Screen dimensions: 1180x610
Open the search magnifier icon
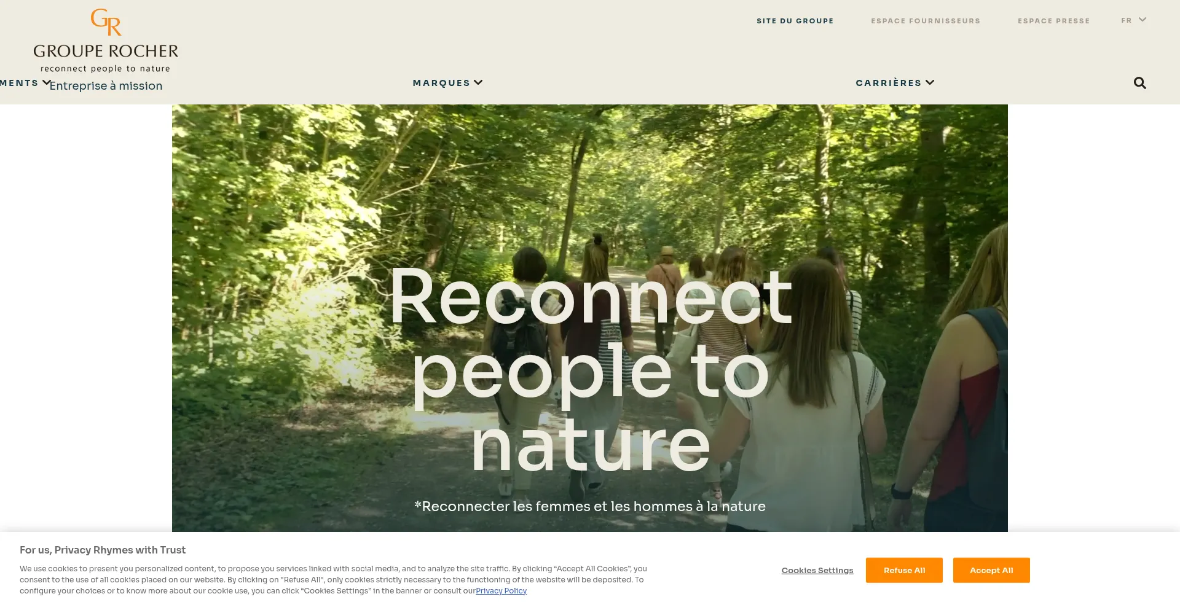tap(1139, 83)
